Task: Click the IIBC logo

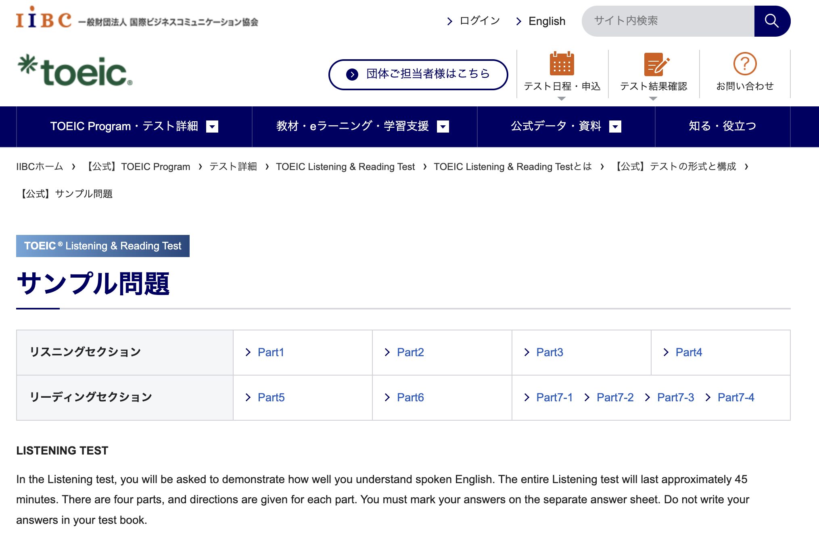Action: 44,18
